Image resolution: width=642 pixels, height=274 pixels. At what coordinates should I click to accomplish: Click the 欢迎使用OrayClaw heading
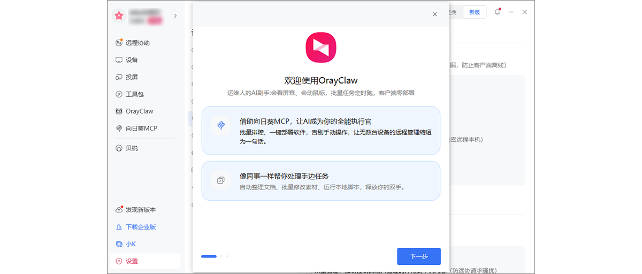point(321,81)
